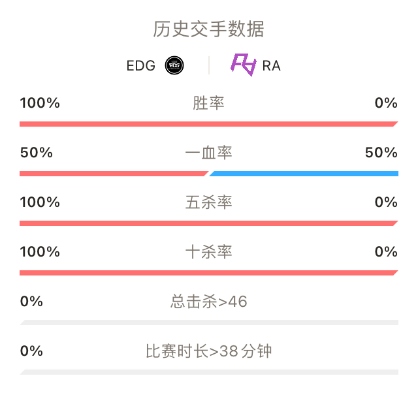The width and height of the screenshot is (418, 393).
Task: Click the 胜率 red progress bar
Action: click(x=209, y=124)
